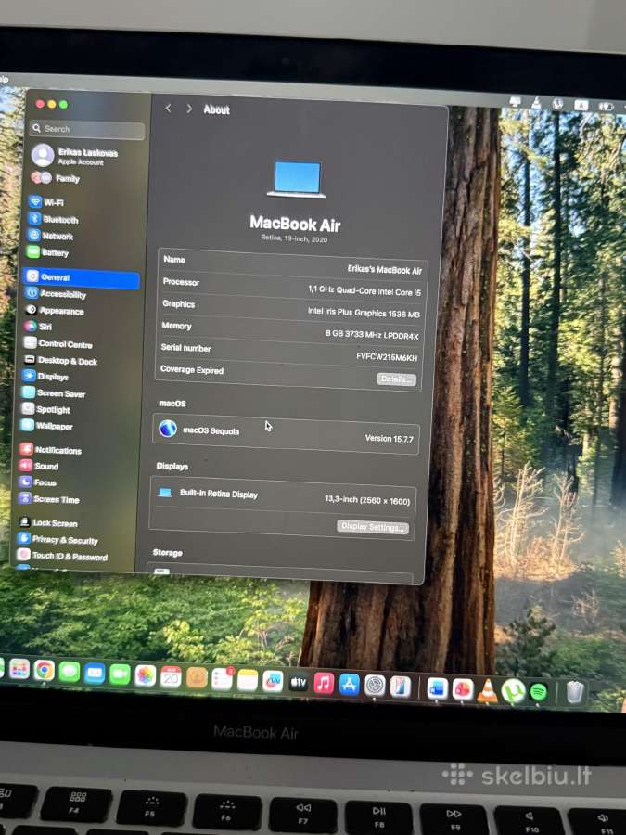Click the Version 15.7.7 text
This screenshot has height=835, width=626.
click(x=389, y=438)
